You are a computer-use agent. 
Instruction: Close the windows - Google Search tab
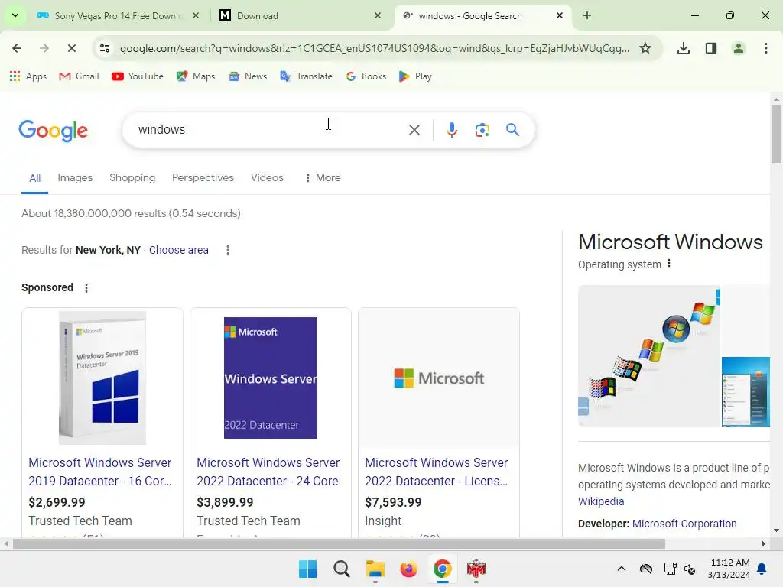click(559, 16)
